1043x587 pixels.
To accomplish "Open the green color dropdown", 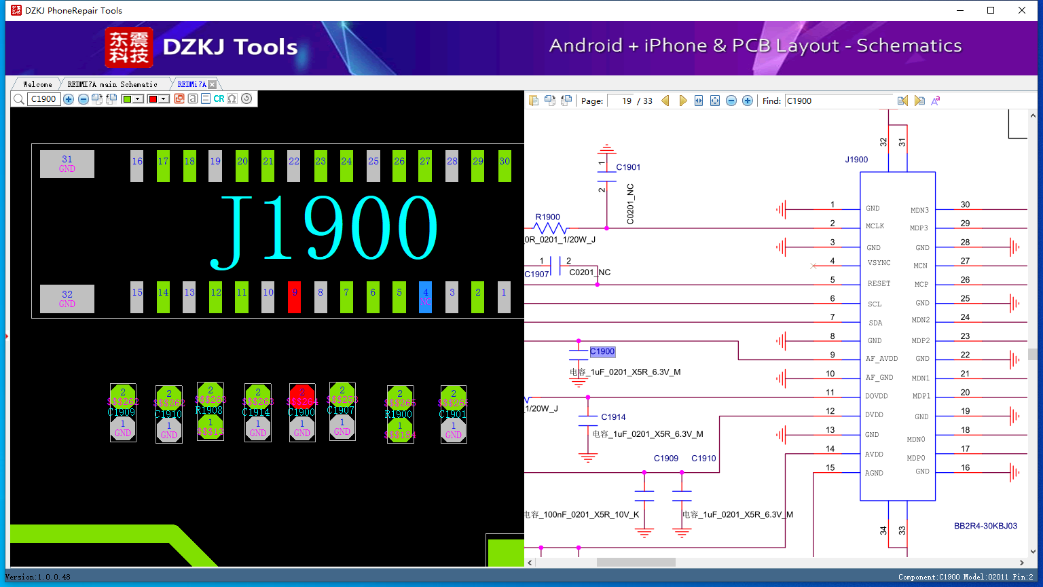I will (x=139, y=99).
